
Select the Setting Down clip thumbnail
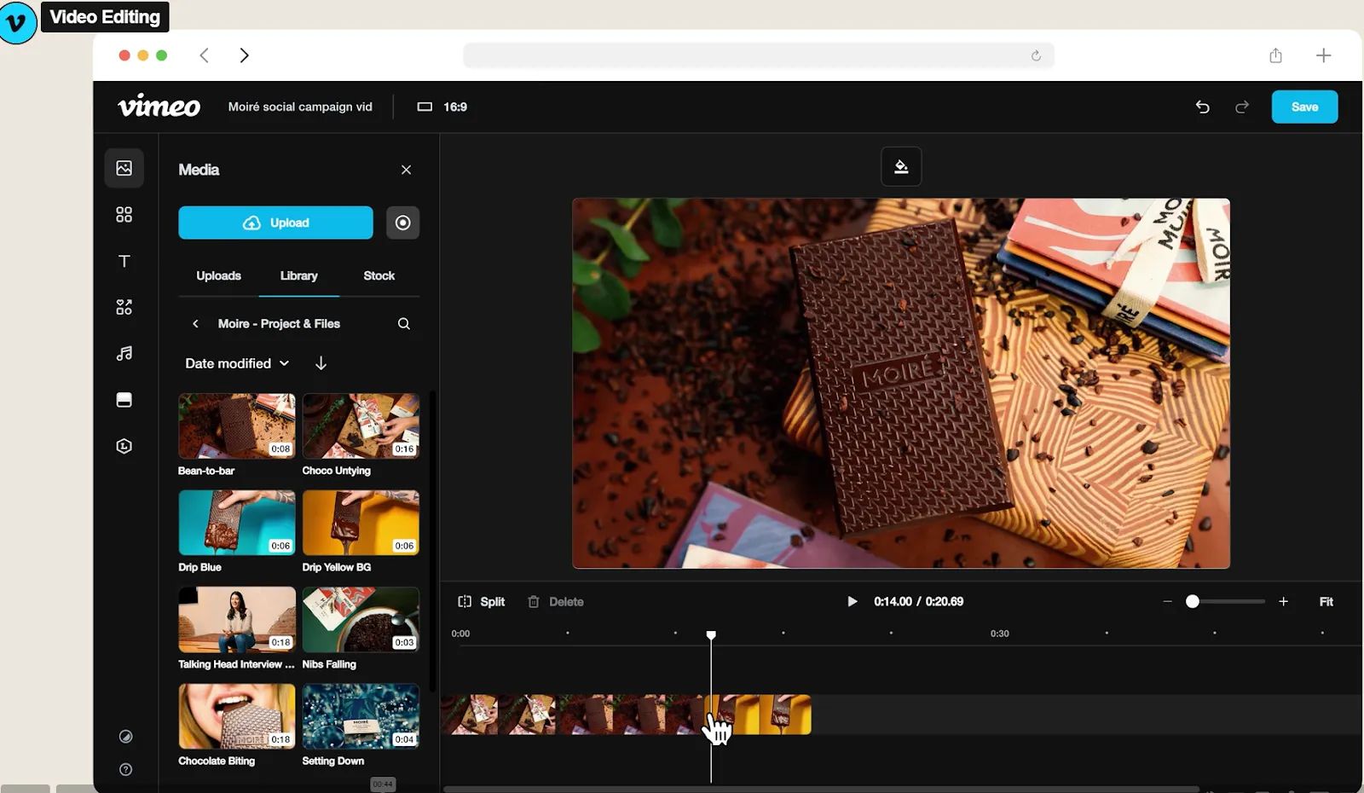[361, 716]
